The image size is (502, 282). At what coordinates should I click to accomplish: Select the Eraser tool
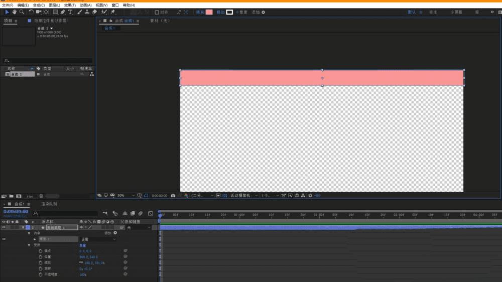pyautogui.click(x=94, y=12)
